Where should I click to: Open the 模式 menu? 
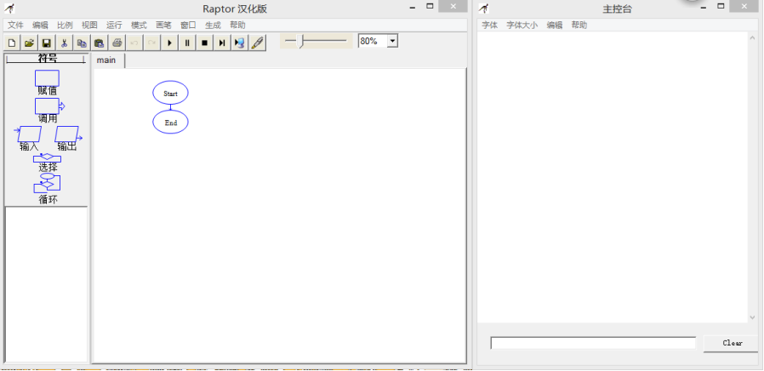coord(139,25)
